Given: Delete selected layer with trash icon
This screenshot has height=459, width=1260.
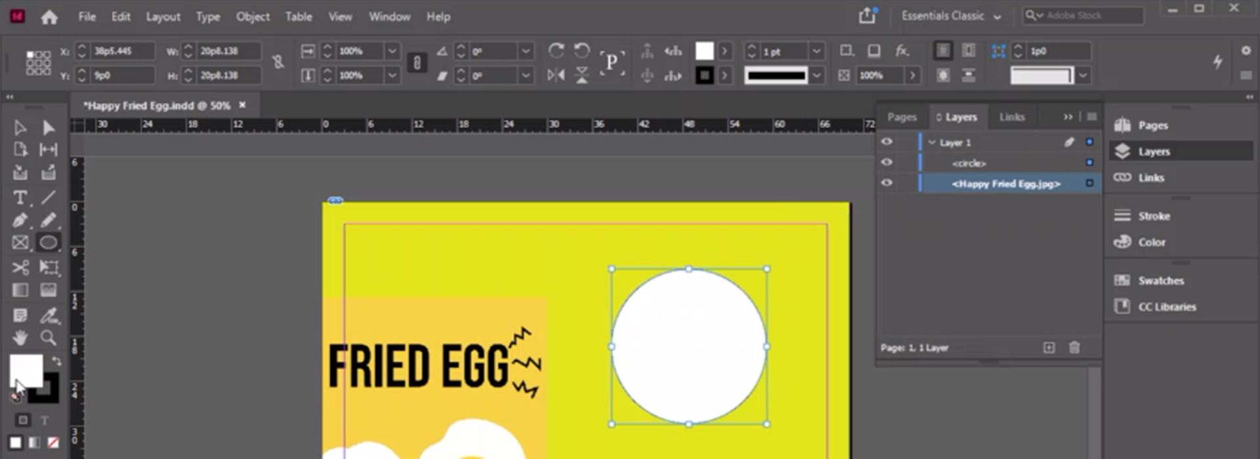Looking at the screenshot, I should click(1074, 348).
